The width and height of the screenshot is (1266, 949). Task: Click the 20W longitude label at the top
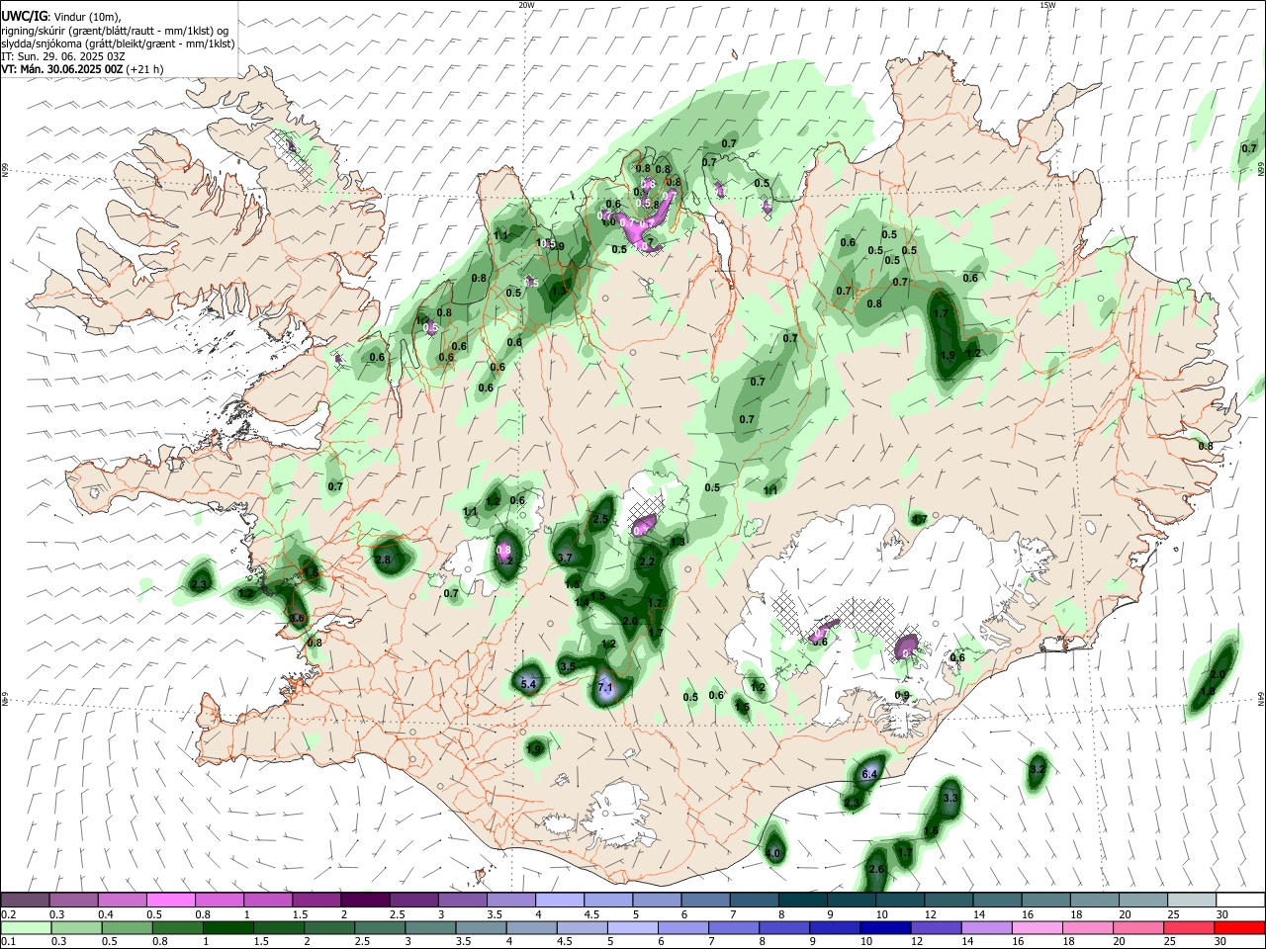pyautogui.click(x=526, y=5)
